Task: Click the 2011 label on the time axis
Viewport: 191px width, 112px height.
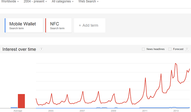Action: point(145,111)
